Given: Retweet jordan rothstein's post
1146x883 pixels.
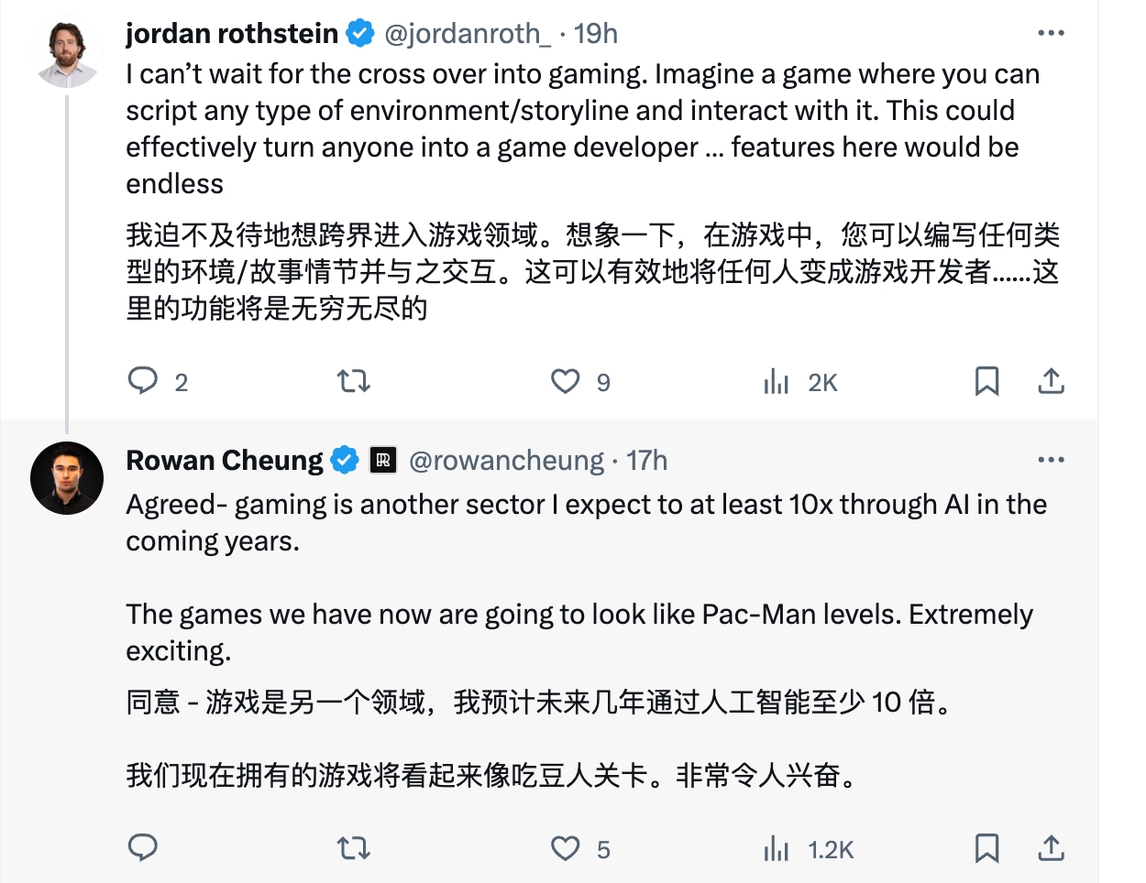Looking at the screenshot, I should (353, 381).
